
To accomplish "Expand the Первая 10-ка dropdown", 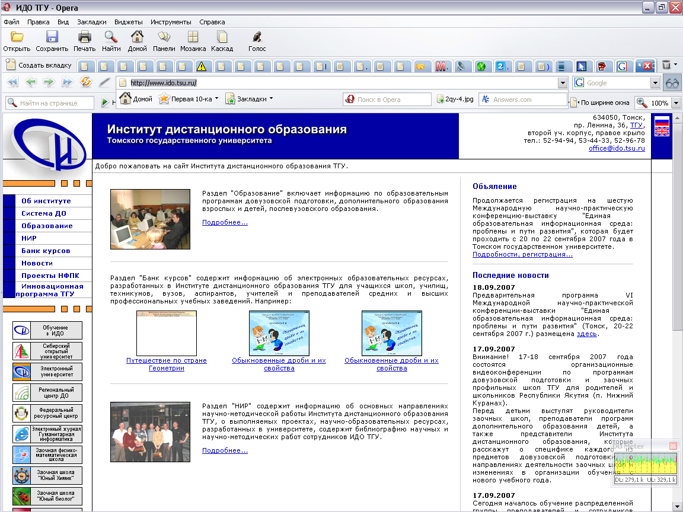I will [216, 98].
